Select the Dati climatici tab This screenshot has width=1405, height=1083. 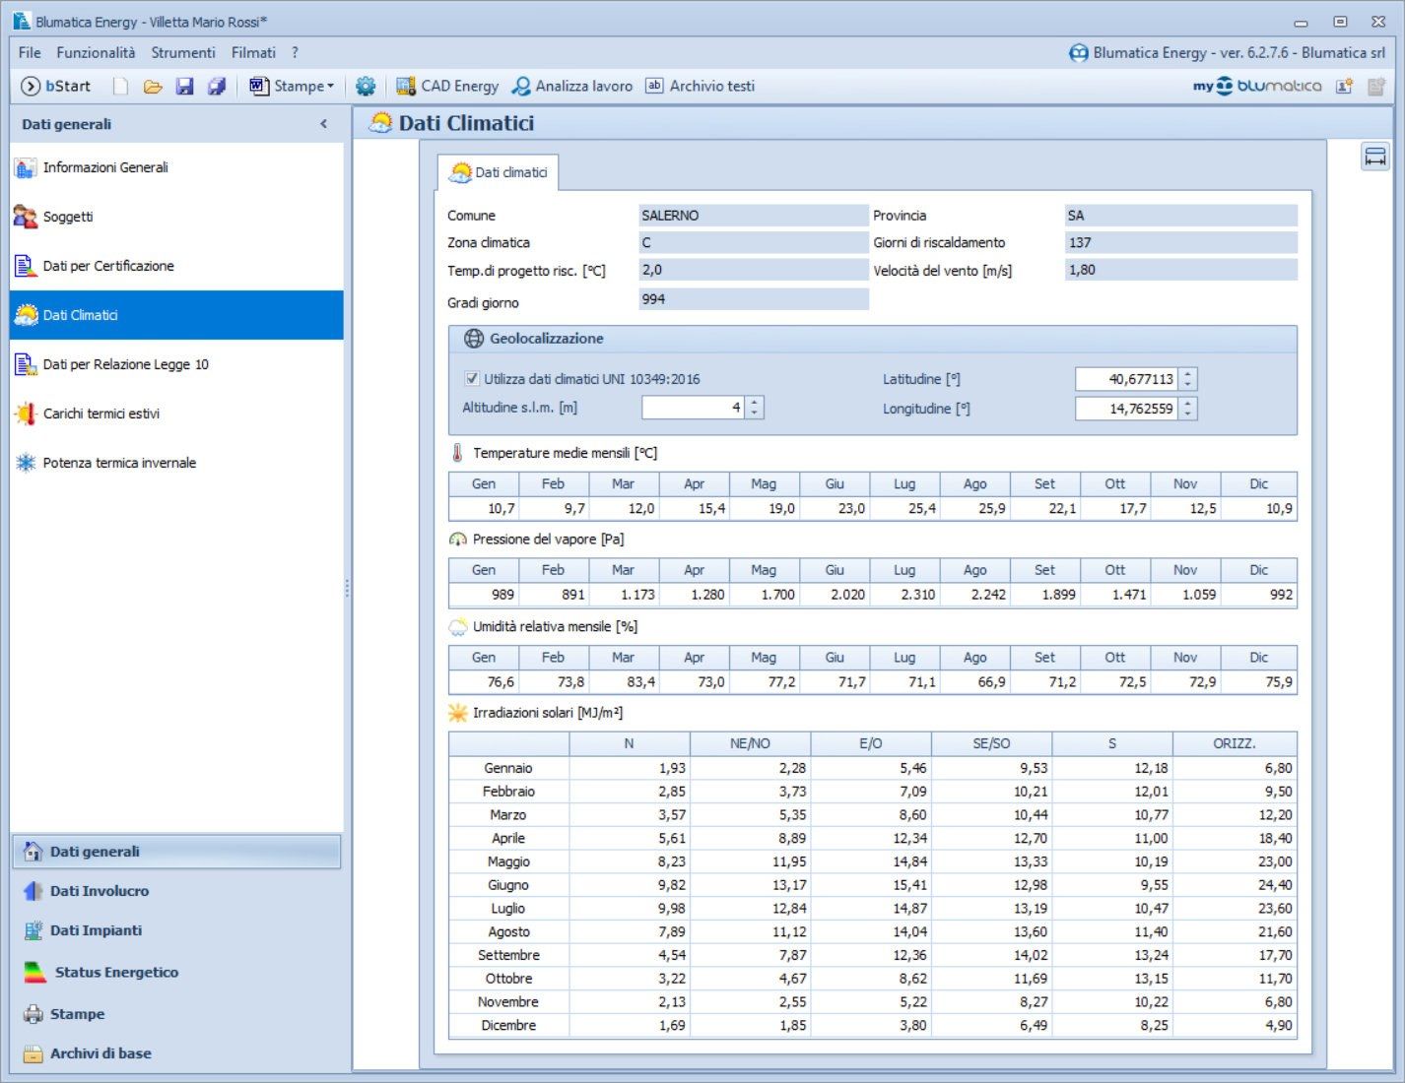pyautogui.click(x=499, y=172)
